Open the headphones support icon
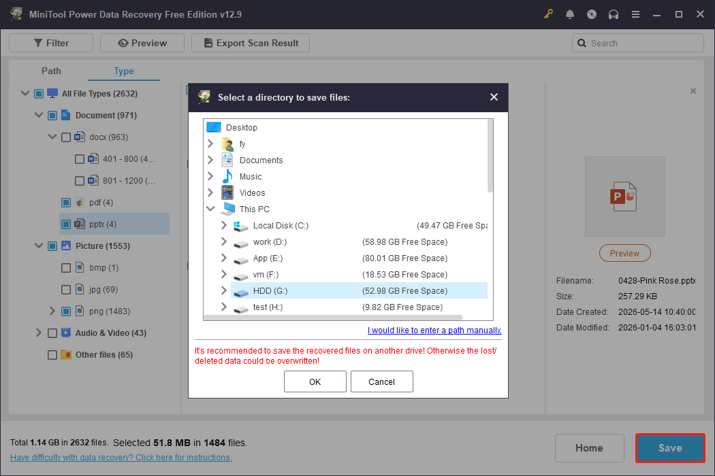Viewport: 715px width, 476px height. point(614,14)
